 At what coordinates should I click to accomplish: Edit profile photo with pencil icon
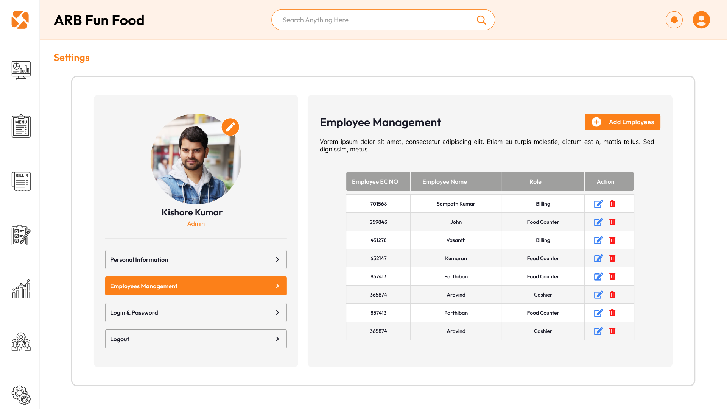coord(230,127)
